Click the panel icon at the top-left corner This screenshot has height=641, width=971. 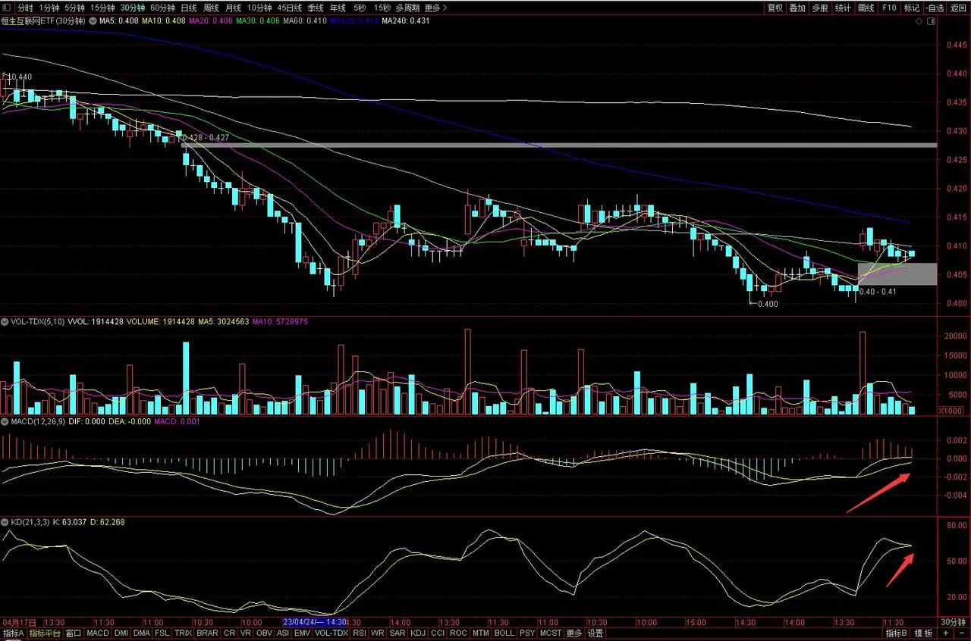(x=6, y=8)
